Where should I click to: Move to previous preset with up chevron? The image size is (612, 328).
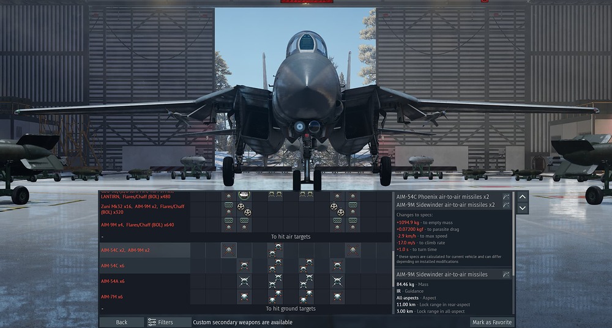point(523,197)
